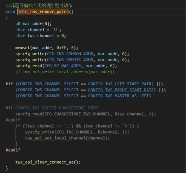Image resolution: width=186 pixels, height=173 pixels.
Task: Click the u8 type keyword
Action: click(18, 24)
